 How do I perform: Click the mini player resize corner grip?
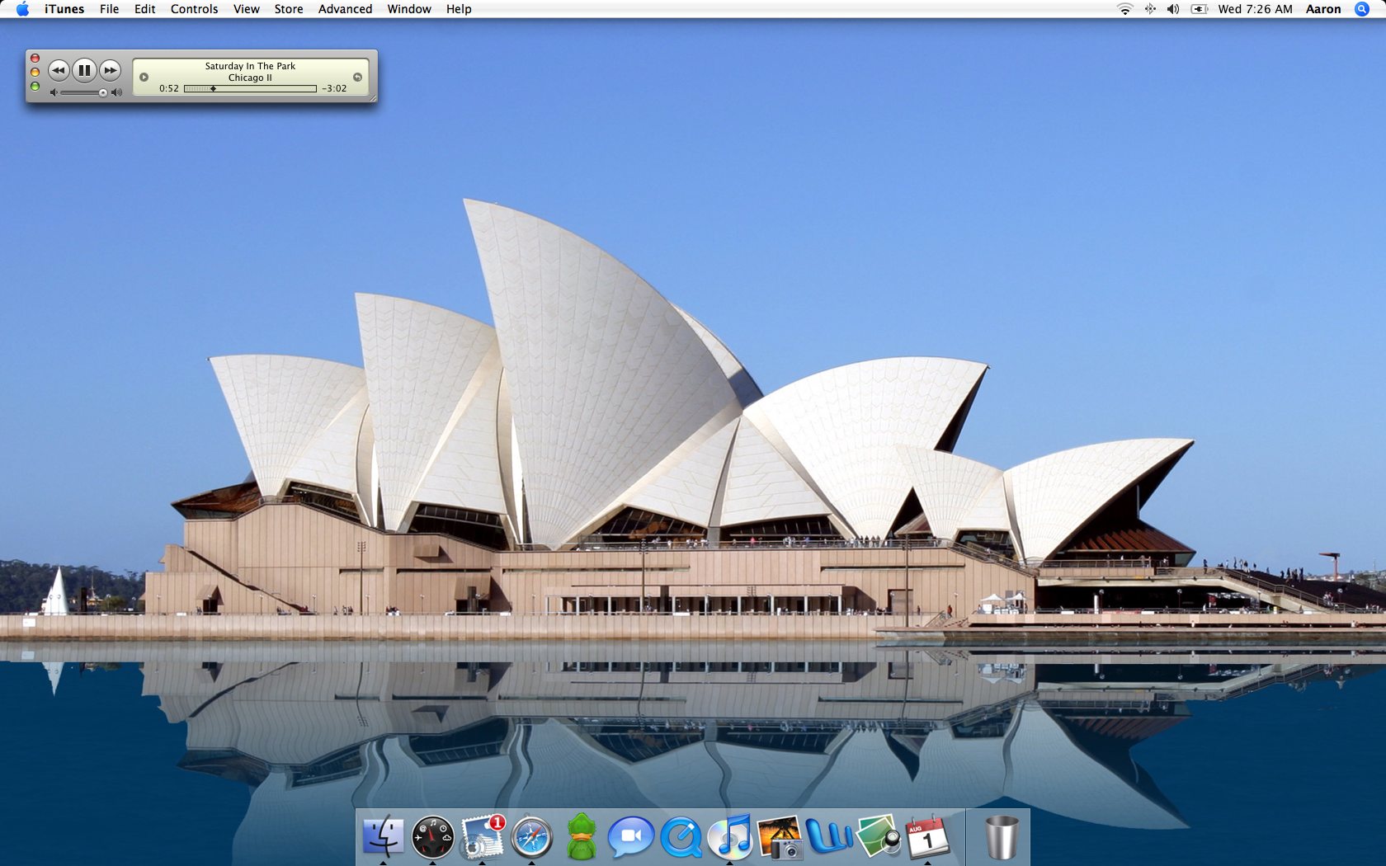tap(372, 97)
